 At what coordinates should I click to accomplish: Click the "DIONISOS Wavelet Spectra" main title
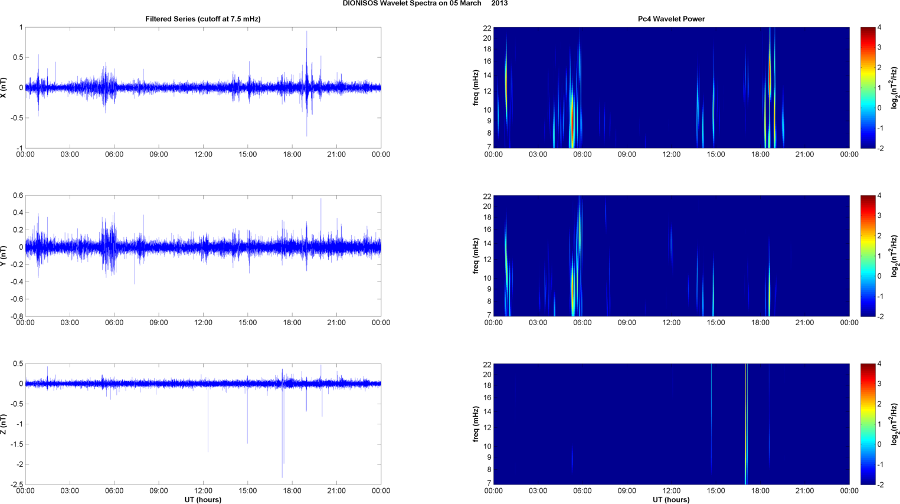(425, 4)
